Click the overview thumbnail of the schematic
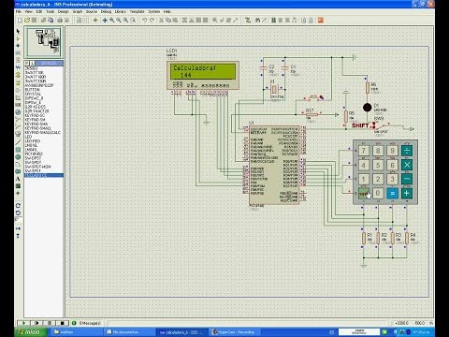Screen dimensions: 449x337 [x=44, y=41]
